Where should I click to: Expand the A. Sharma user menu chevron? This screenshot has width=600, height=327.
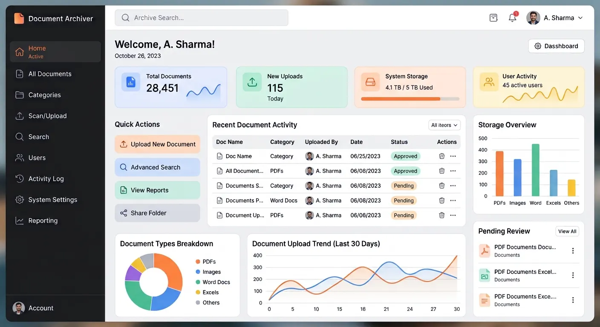[580, 18]
